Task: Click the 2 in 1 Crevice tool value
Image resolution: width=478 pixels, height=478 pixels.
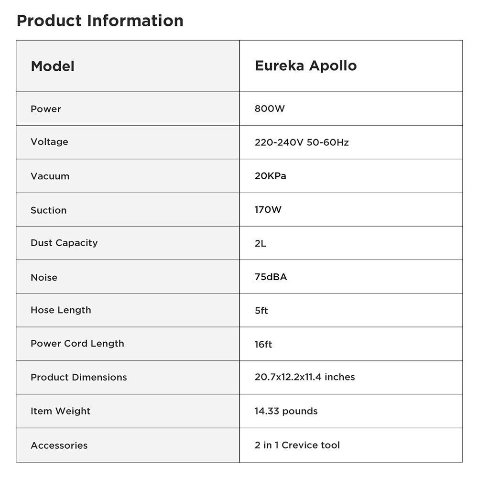Action: (297, 445)
